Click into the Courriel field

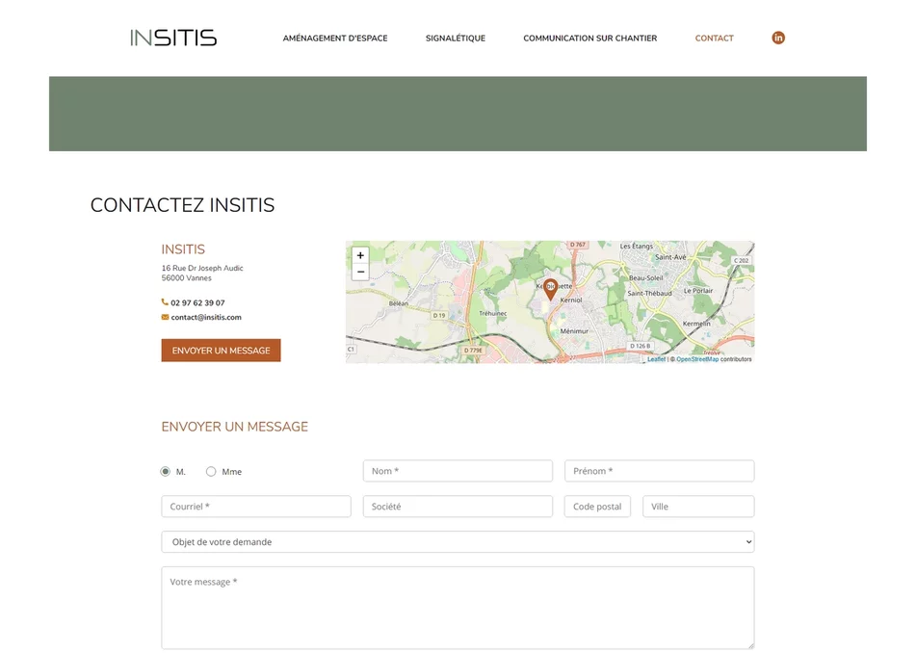(x=256, y=507)
